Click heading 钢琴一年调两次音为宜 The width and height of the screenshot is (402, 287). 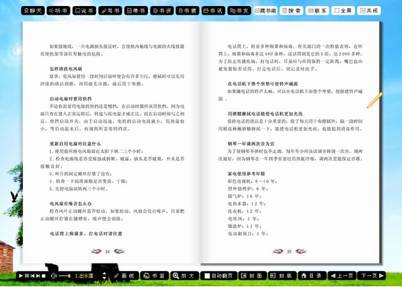[x=251, y=144]
